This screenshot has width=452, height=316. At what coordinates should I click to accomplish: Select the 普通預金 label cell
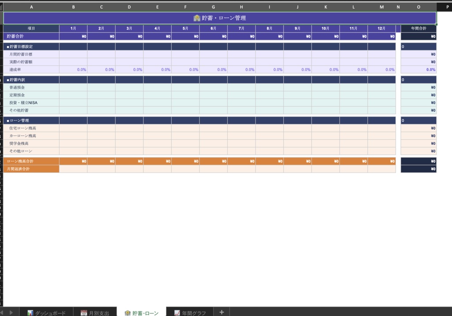click(31, 87)
